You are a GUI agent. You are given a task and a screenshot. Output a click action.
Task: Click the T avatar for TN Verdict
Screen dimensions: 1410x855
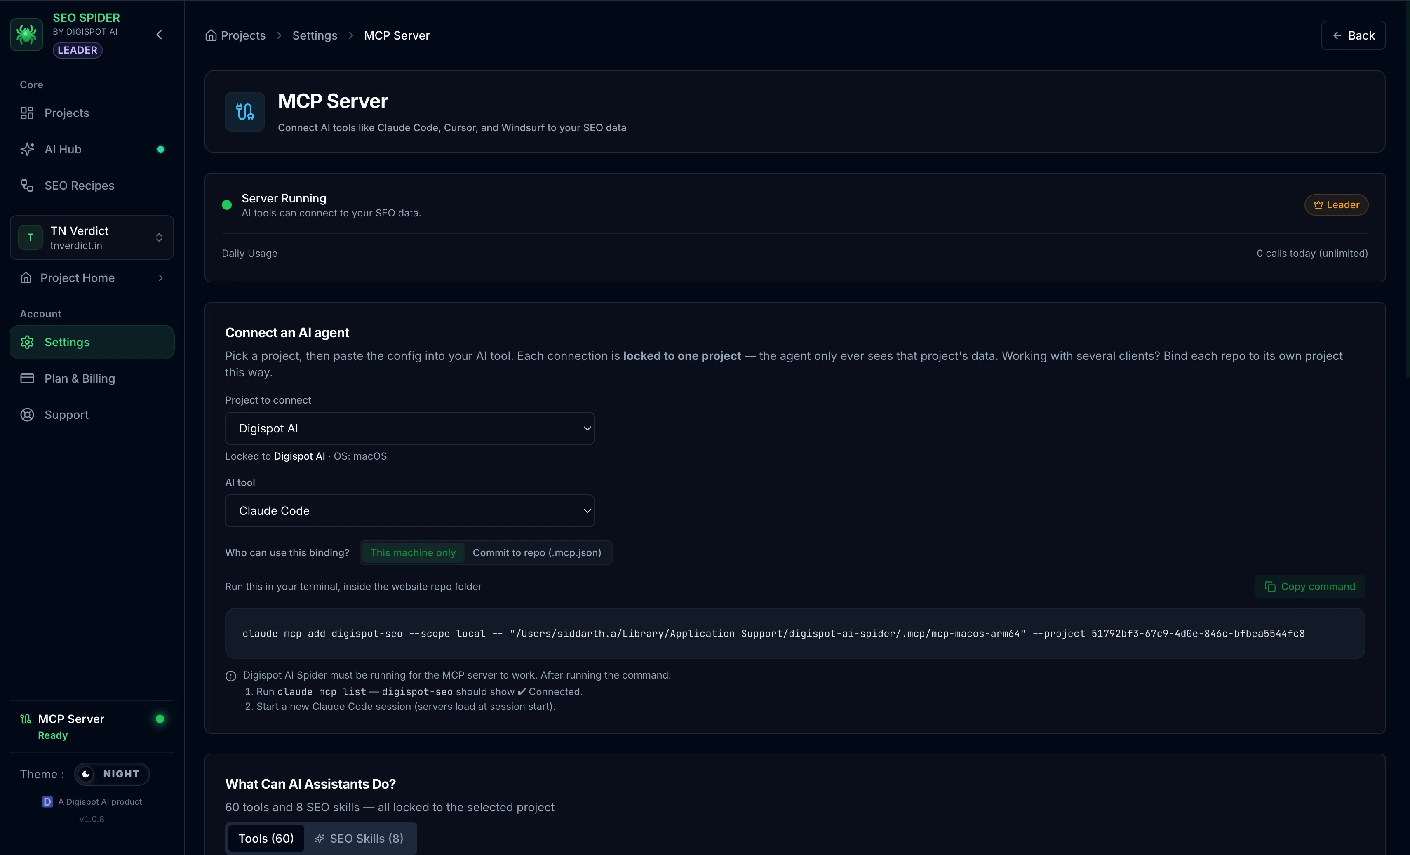(31, 237)
